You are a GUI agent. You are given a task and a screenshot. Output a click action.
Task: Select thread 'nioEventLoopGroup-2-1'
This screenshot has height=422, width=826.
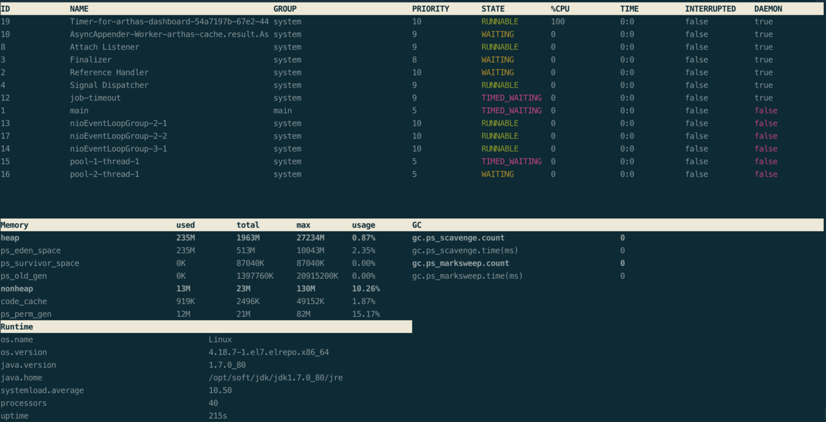119,123
